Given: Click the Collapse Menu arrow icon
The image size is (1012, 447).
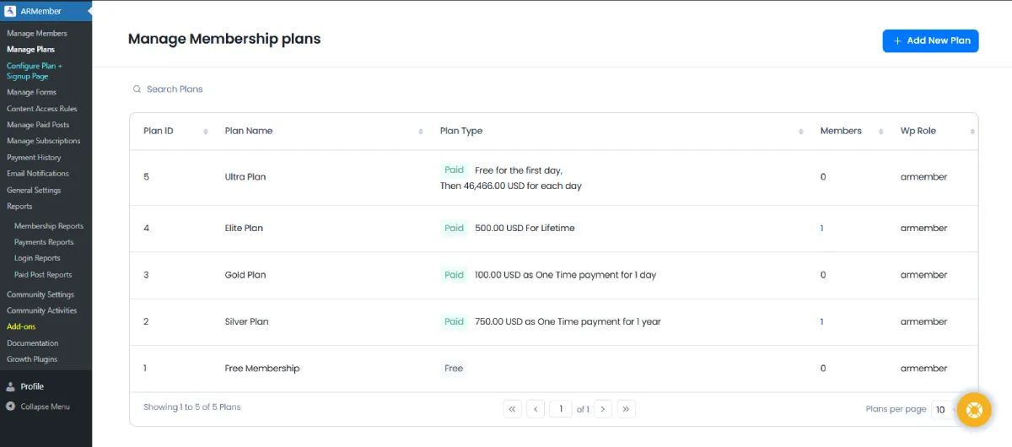Looking at the screenshot, I should coord(11,407).
